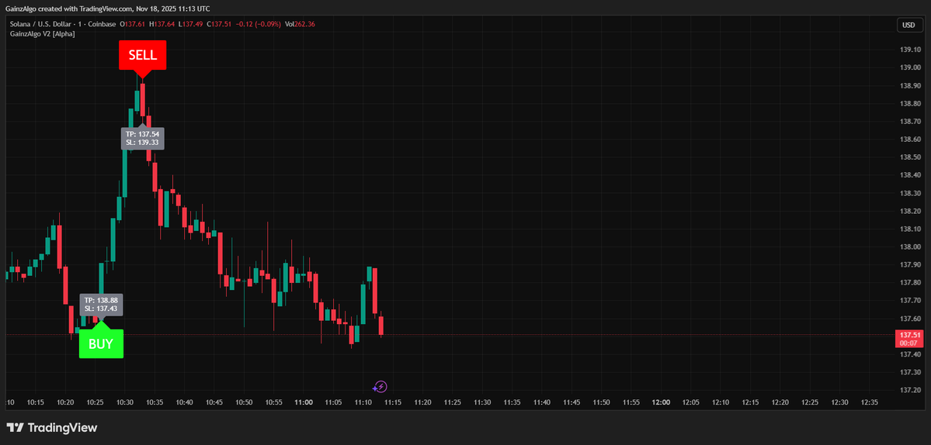Click the TradingView logo
Viewport: 931px width, 445px height.
(52, 427)
